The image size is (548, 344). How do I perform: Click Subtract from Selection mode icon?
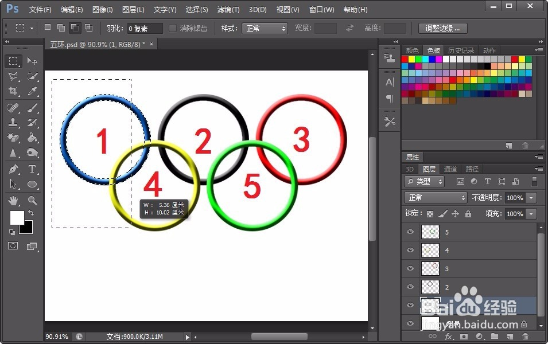(x=75, y=28)
